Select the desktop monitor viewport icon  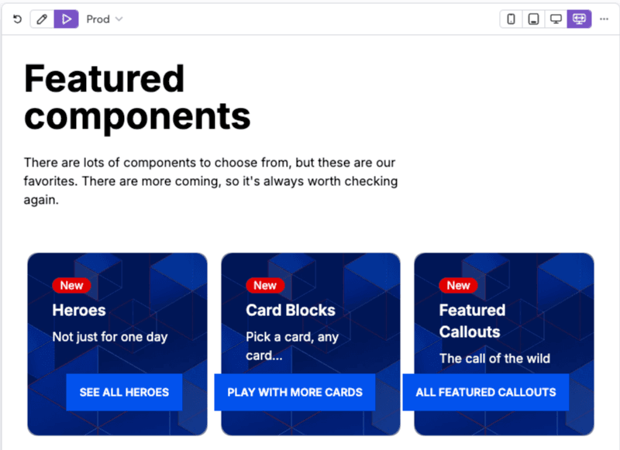pos(556,19)
